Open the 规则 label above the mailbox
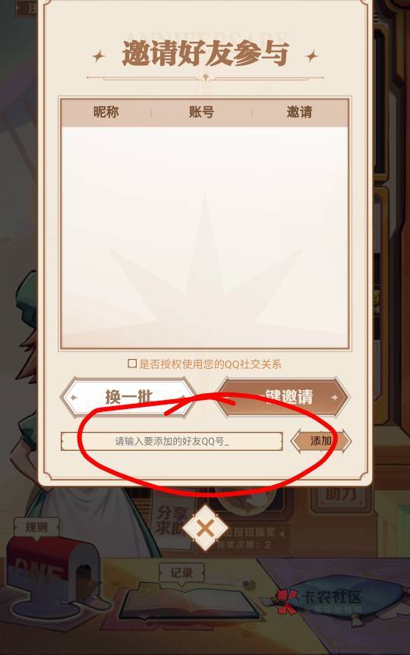 point(36,527)
